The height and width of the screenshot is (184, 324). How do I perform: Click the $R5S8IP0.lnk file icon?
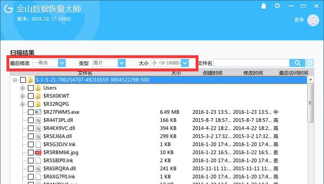coord(38,161)
